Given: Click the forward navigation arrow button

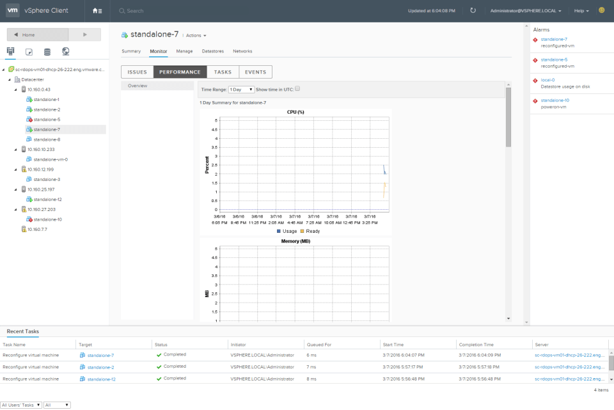Looking at the screenshot, I should [x=85, y=35].
